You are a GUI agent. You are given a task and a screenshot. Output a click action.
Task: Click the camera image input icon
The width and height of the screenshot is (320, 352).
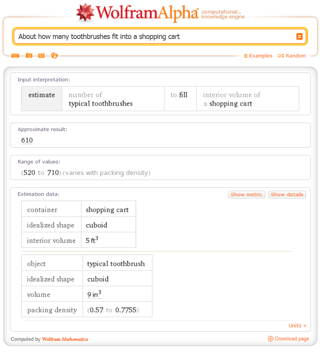tap(29, 56)
